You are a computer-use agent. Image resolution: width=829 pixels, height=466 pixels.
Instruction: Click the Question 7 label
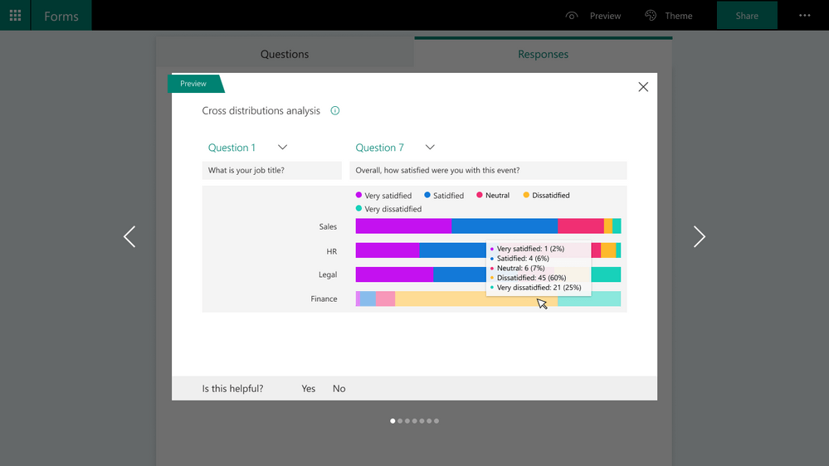click(x=379, y=148)
